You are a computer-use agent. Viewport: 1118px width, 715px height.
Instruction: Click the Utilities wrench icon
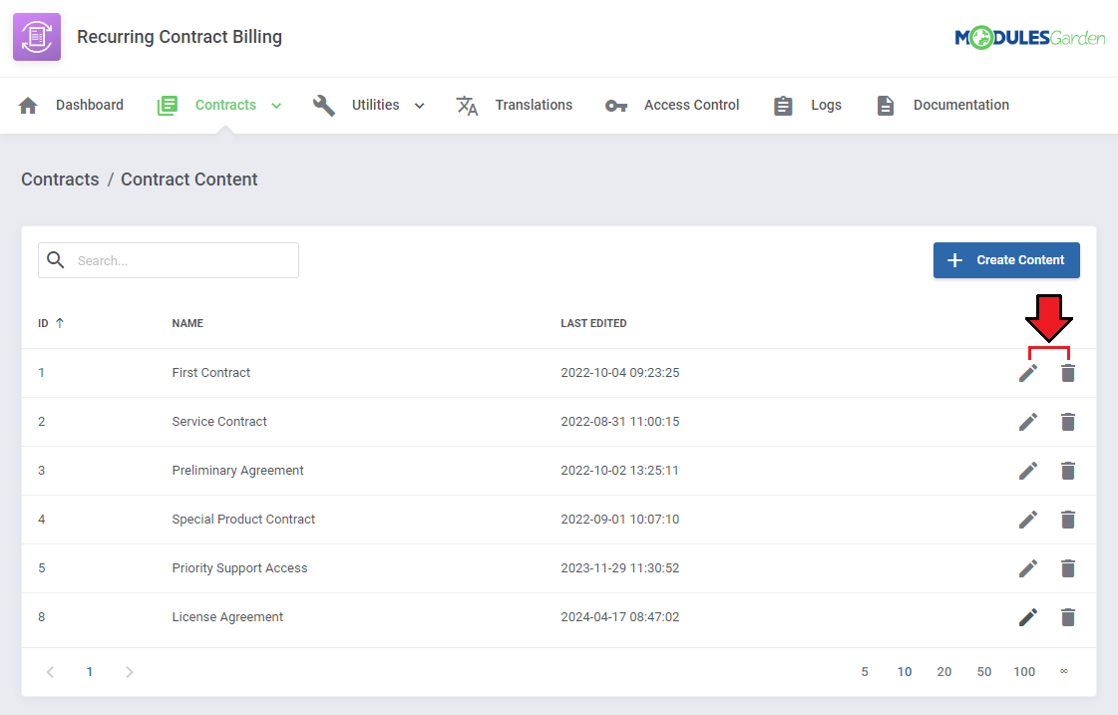(x=324, y=106)
